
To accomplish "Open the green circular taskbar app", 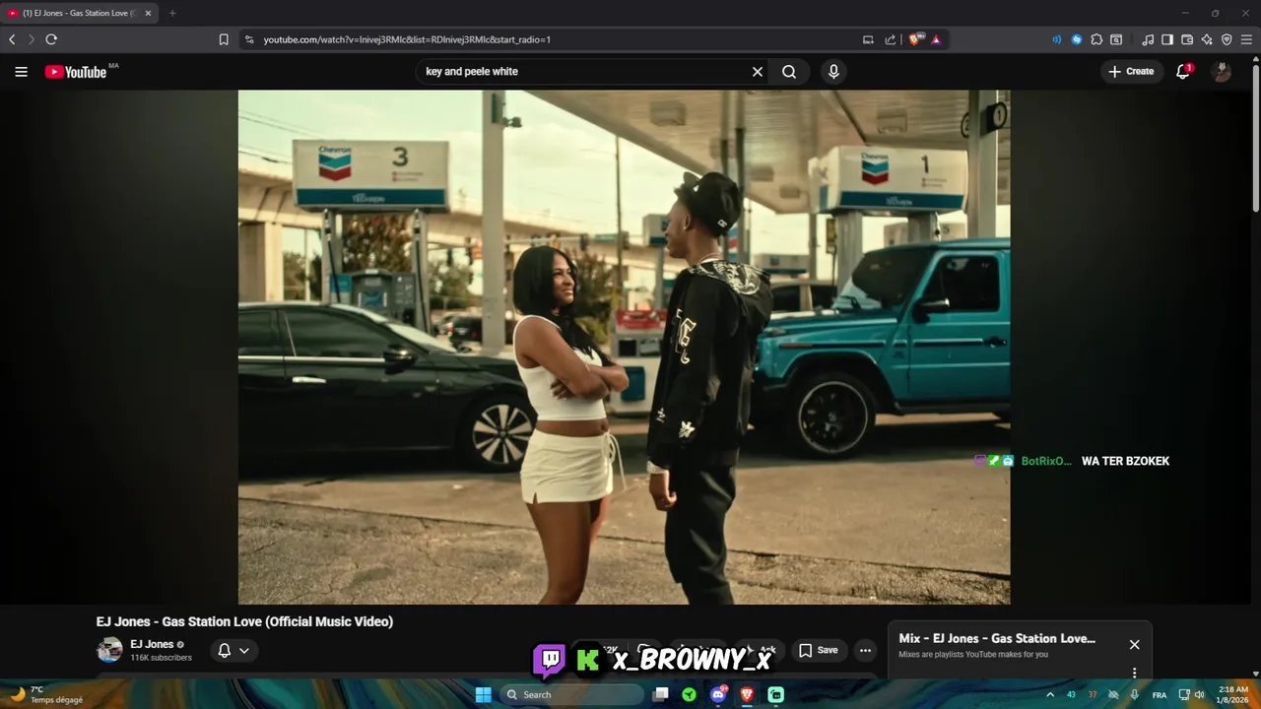I will (689, 694).
